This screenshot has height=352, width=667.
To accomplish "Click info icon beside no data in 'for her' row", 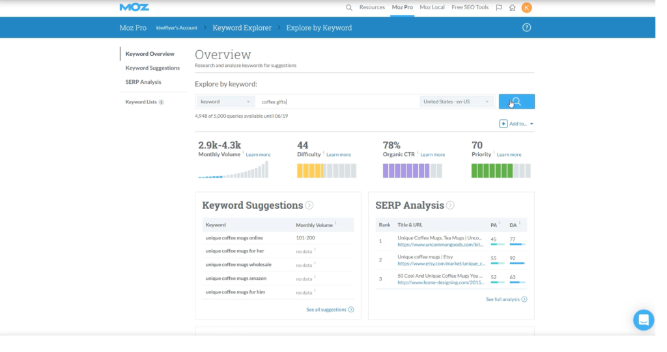I will [315, 250].
